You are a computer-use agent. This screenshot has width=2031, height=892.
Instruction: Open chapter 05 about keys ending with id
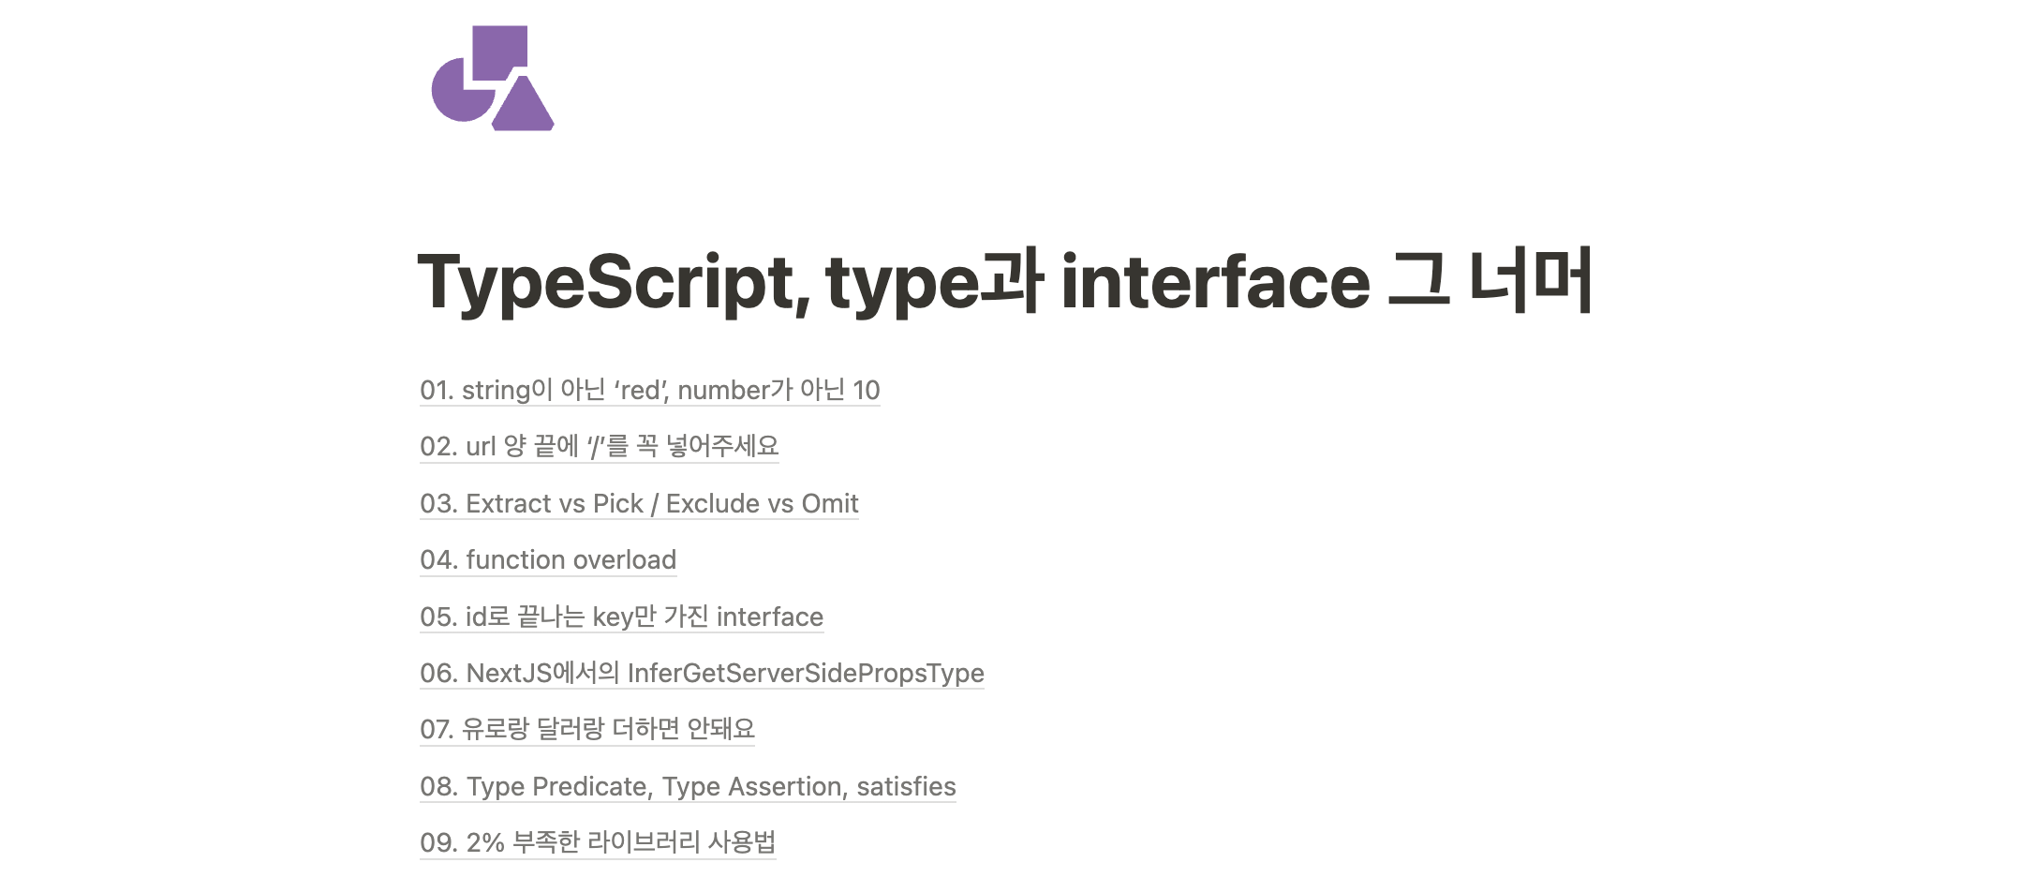coord(622,617)
